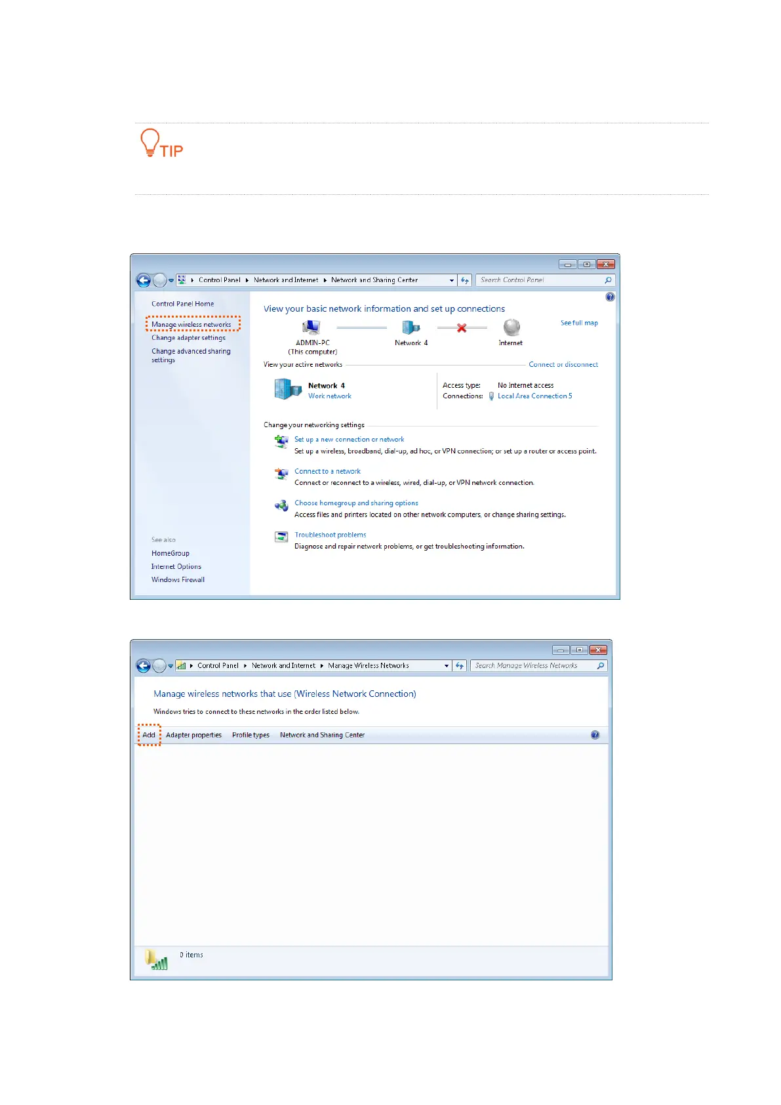Click Set up a new connection or network
The image size is (781, 1105).
pos(349,440)
